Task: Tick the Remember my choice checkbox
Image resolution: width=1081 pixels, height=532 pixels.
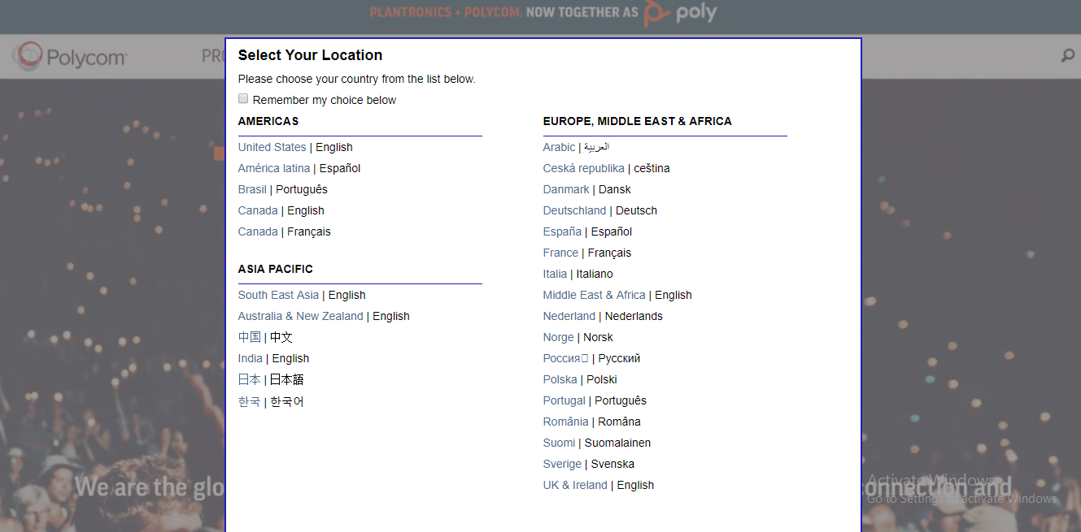Action: click(243, 98)
